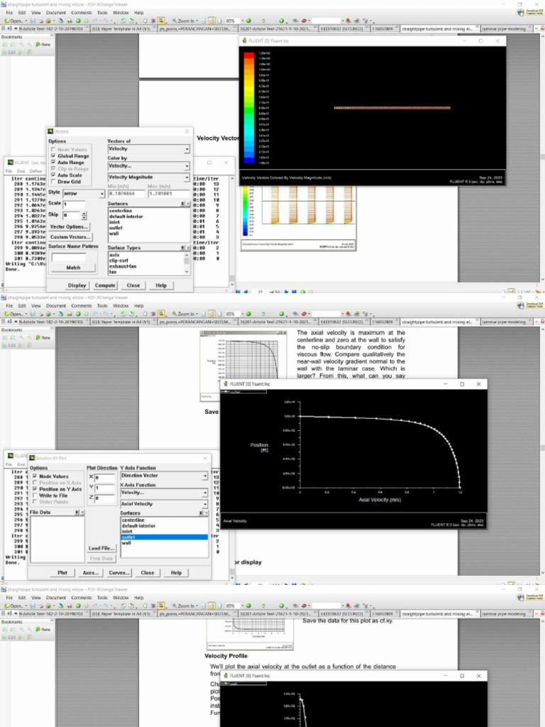Click Help in the Vectors dialog
The height and width of the screenshot is (727, 545).
tap(161, 285)
